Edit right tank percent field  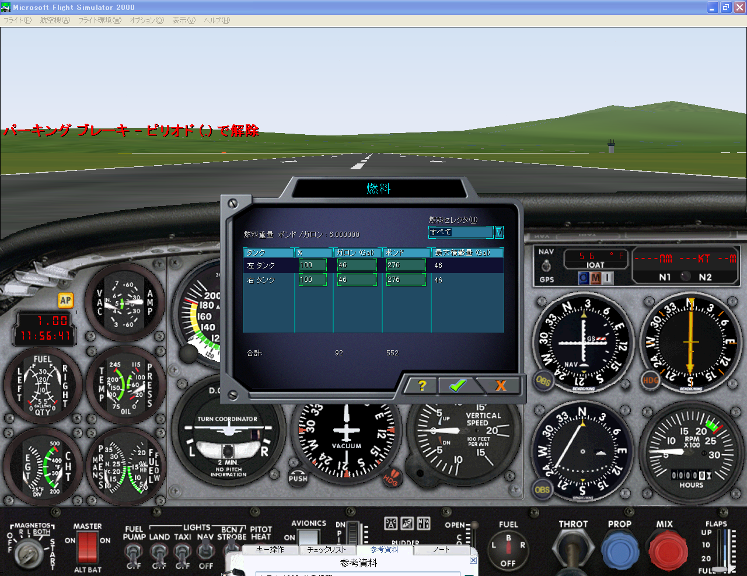(313, 280)
